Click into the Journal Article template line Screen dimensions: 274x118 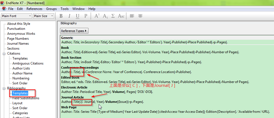[103, 102]
